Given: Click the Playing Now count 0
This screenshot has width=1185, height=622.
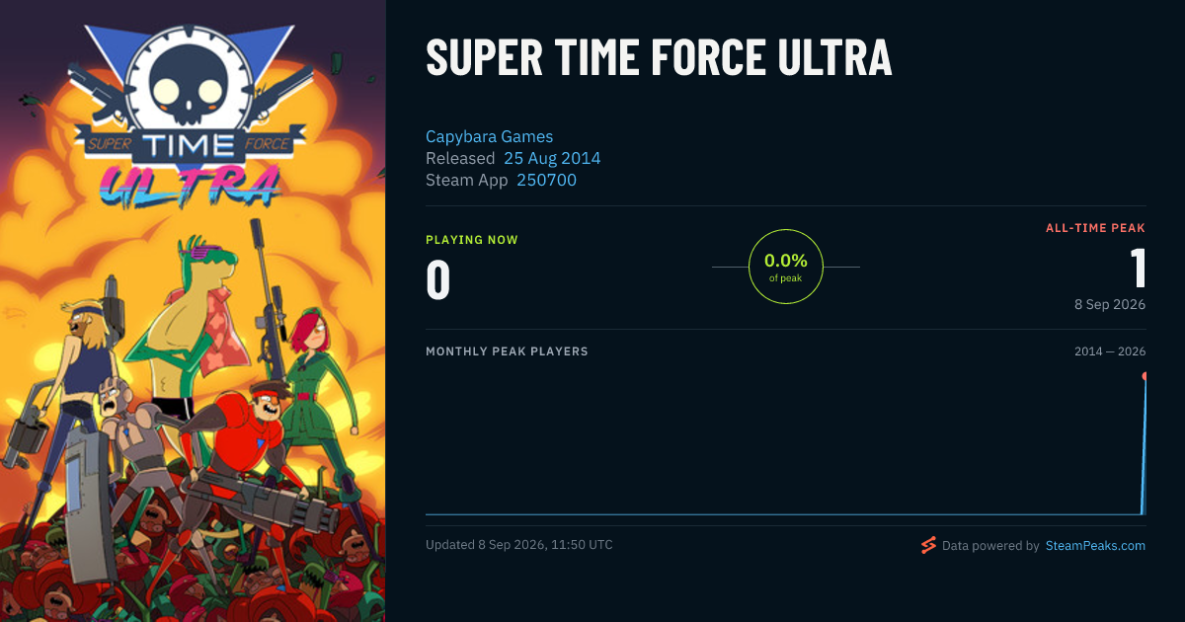Looking at the screenshot, I should pos(437,279).
